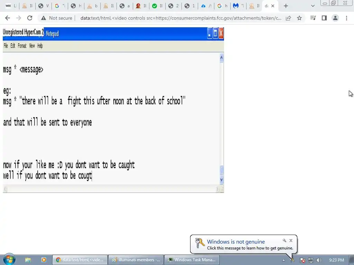This screenshot has width=354, height=265.
Task: Open the View menu in Notepad
Action: coord(32,46)
